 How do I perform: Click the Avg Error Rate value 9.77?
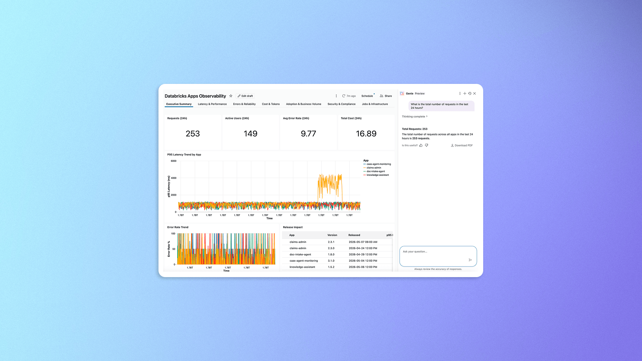coord(308,134)
